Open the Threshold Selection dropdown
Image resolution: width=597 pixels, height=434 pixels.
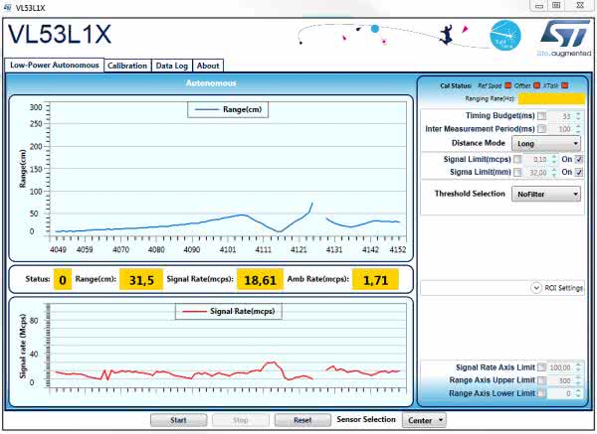tap(546, 195)
